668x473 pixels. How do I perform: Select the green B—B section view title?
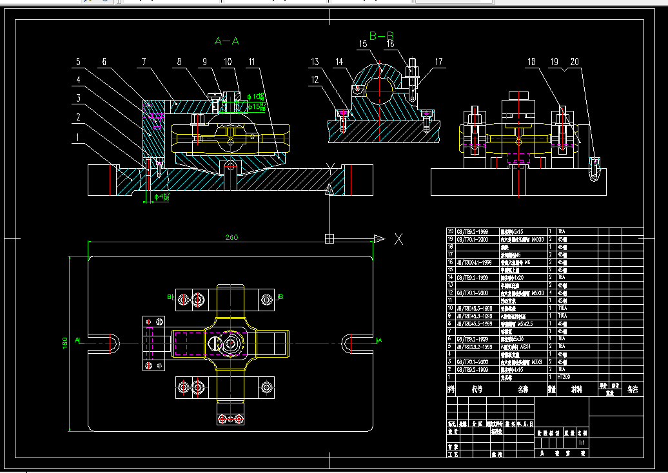click(x=382, y=35)
